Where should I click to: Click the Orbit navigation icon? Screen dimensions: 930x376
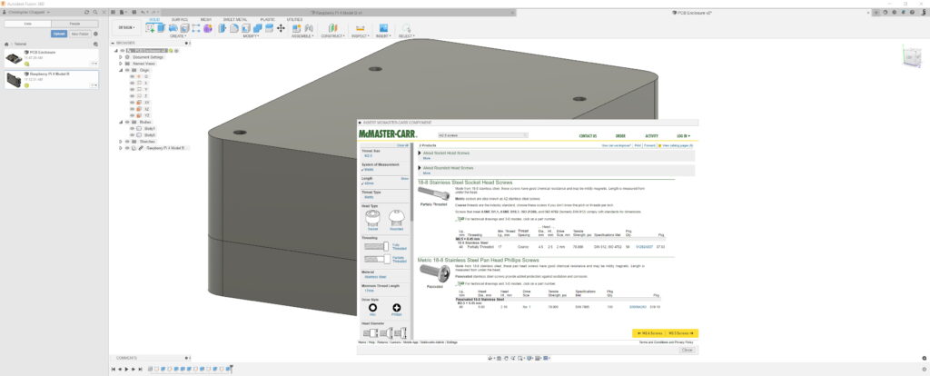point(491,358)
